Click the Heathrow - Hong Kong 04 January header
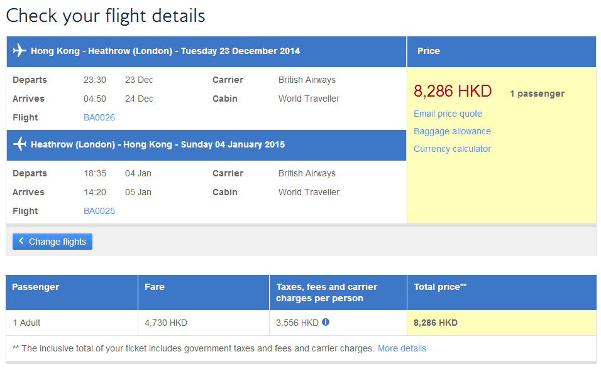 (x=158, y=144)
